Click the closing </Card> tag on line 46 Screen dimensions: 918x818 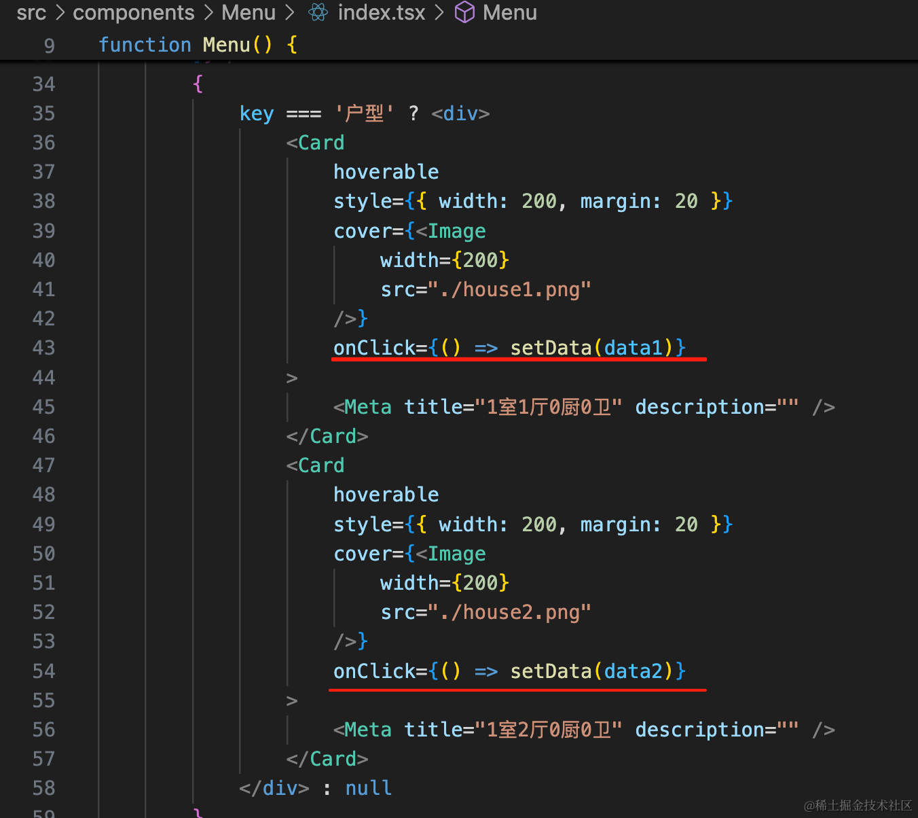[x=327, y=436]
